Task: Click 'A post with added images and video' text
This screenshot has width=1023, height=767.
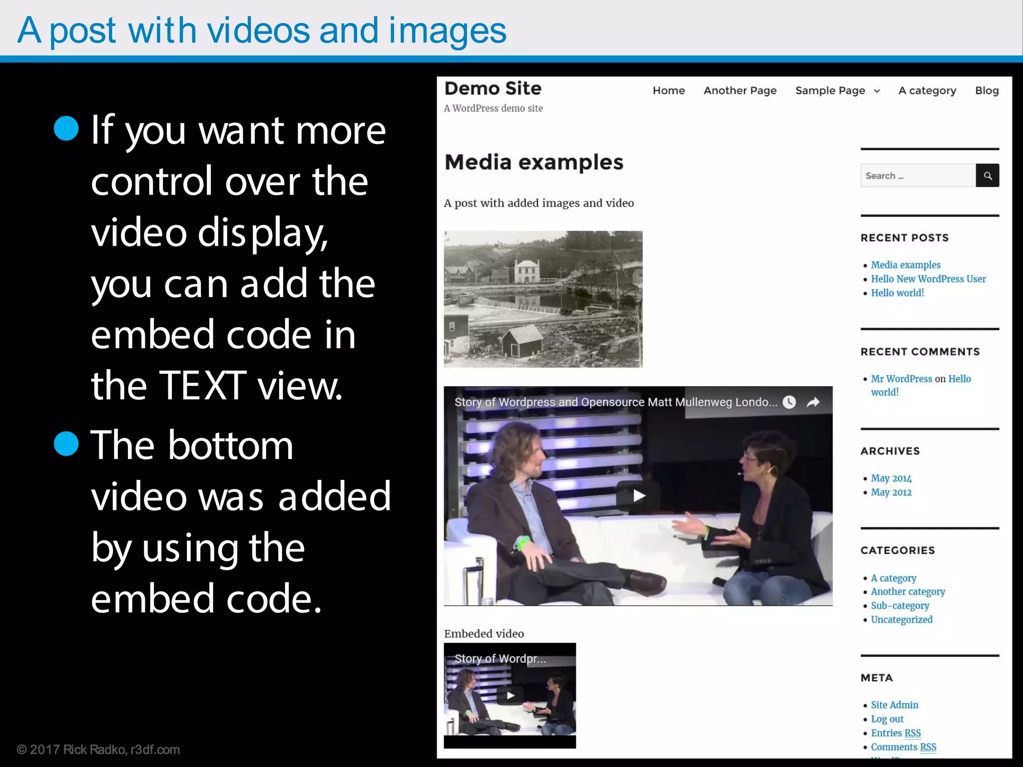Action: [x=538, y=203]
